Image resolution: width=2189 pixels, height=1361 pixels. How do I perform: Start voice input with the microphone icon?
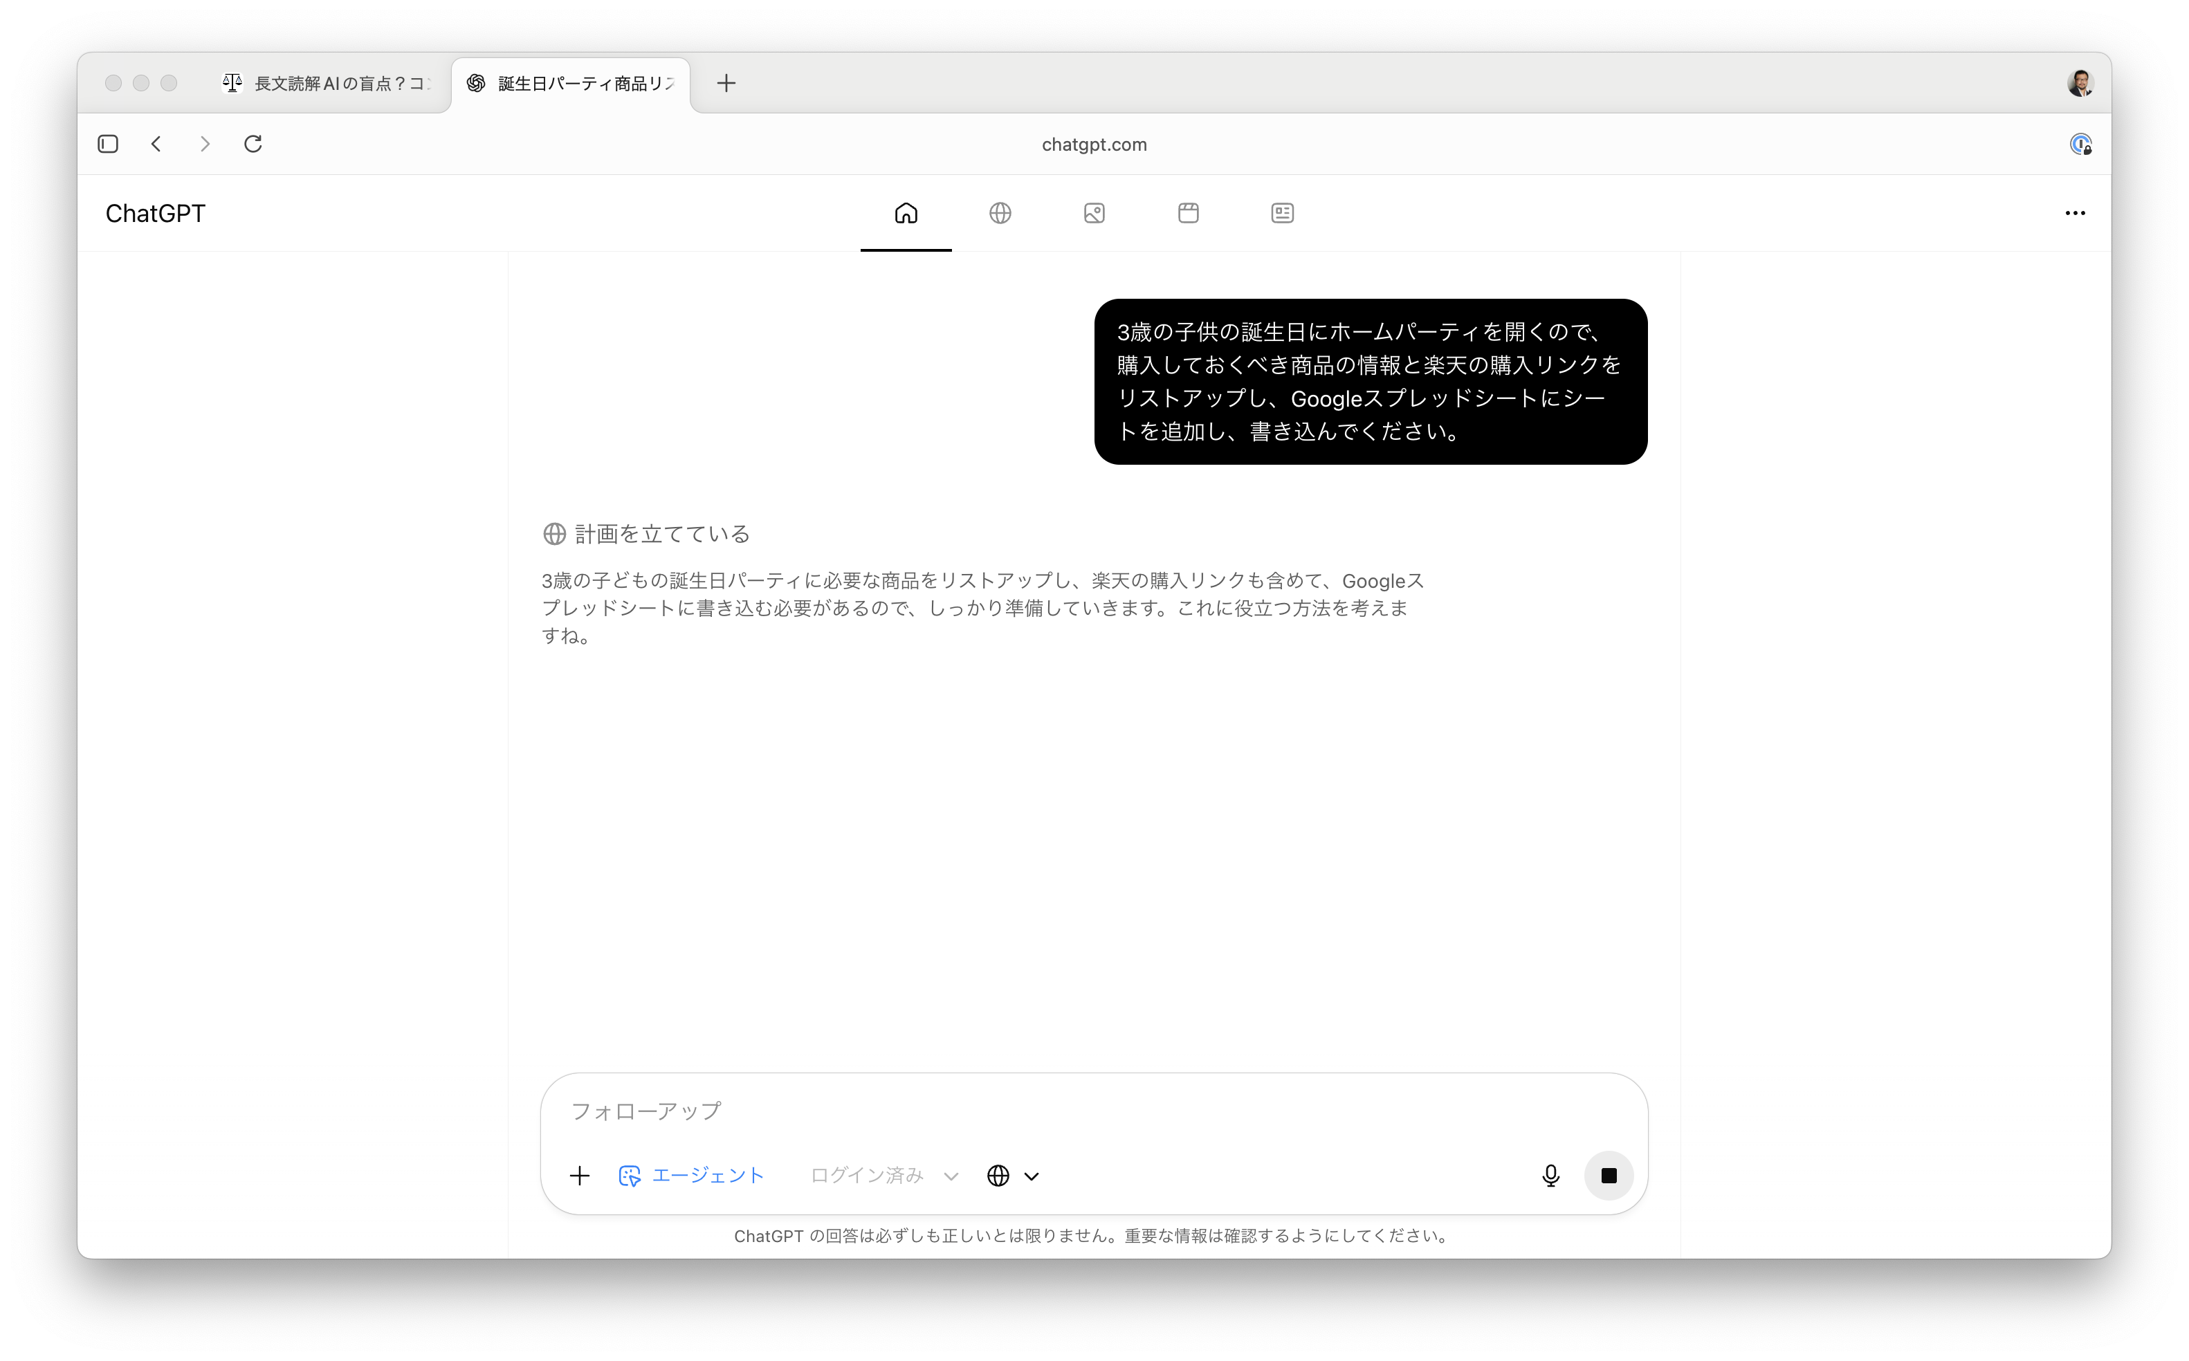(x=1550, y=1176)
